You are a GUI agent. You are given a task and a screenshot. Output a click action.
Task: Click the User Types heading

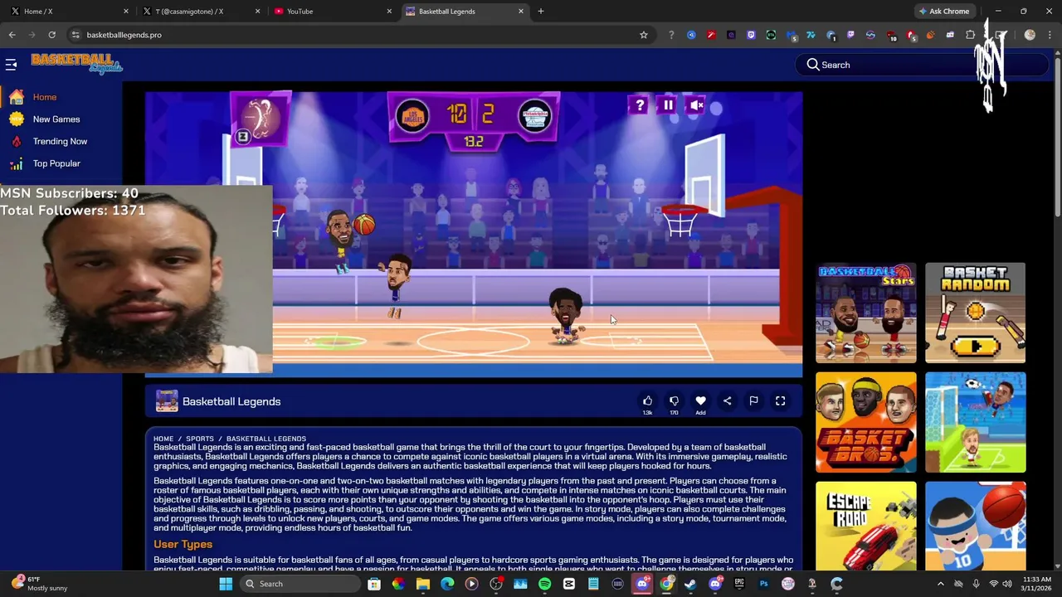183,544
